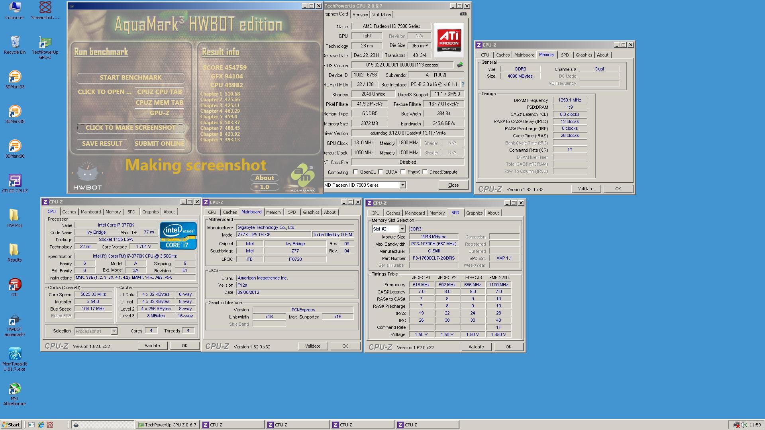Click CPUZ CPU TAB button in AquaMark
The height and width of the screenshot is (430, 765).
point(159,92)
